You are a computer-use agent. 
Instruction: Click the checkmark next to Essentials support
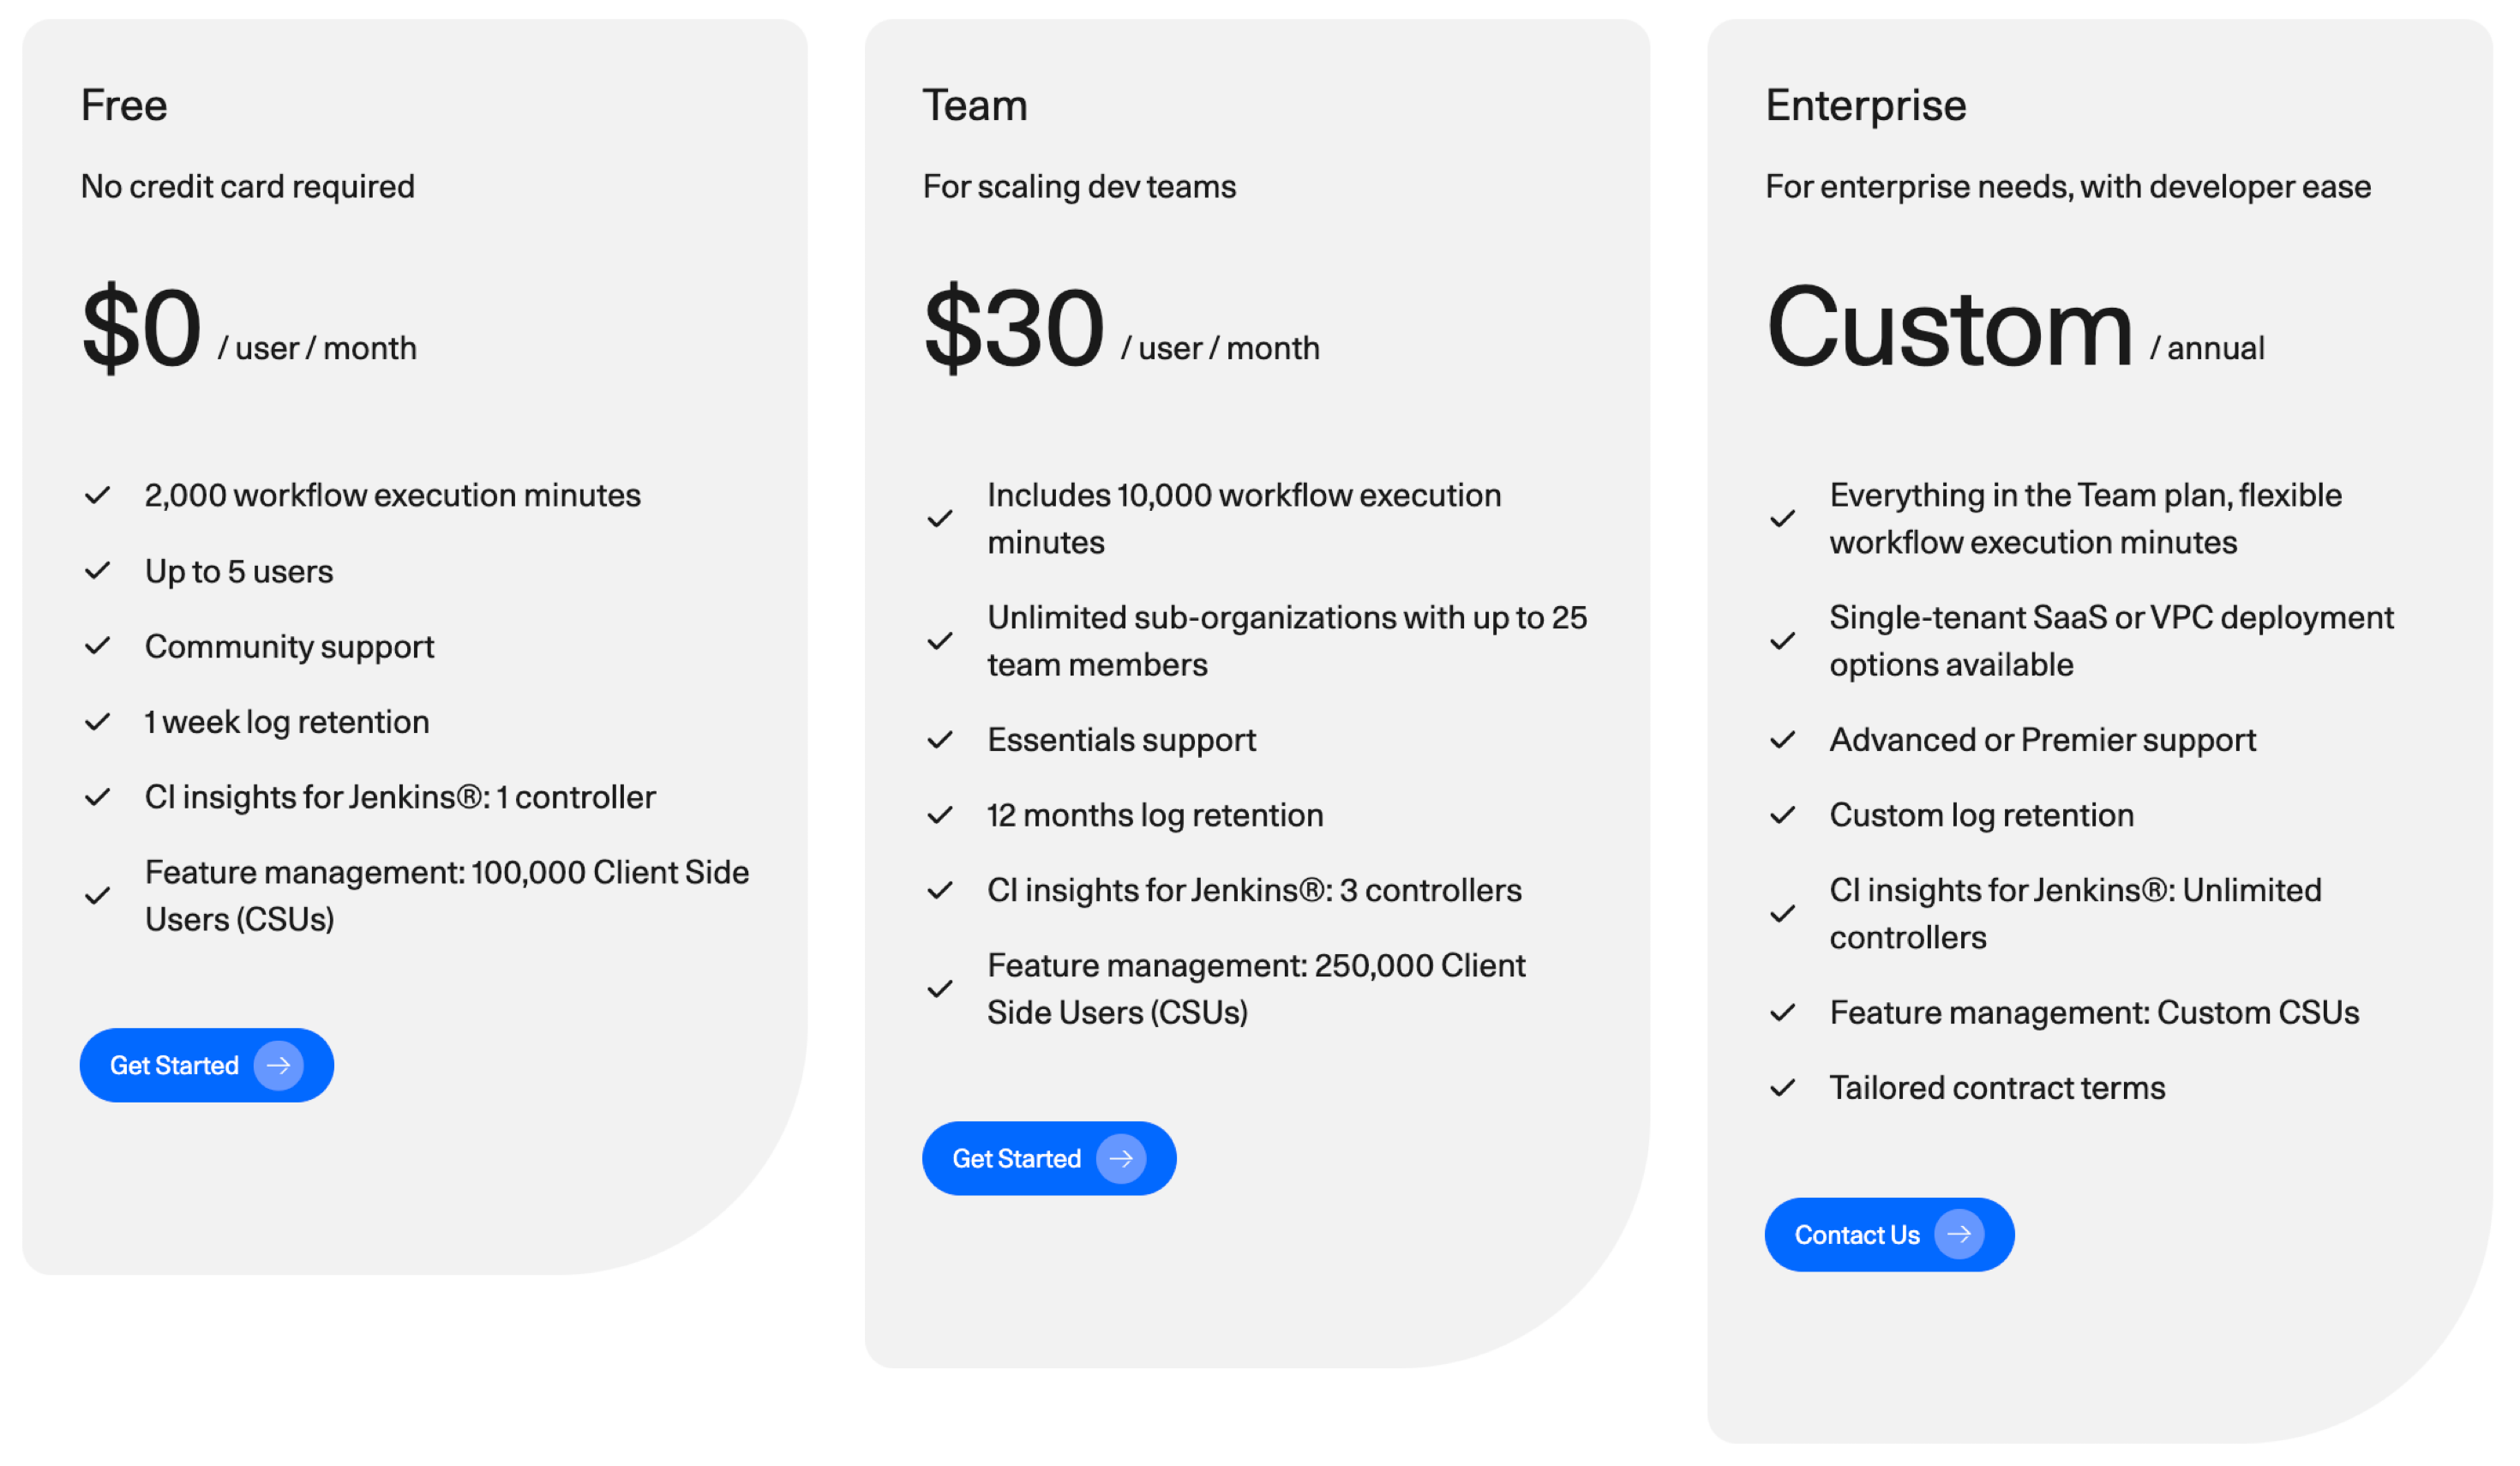(940, 740)
